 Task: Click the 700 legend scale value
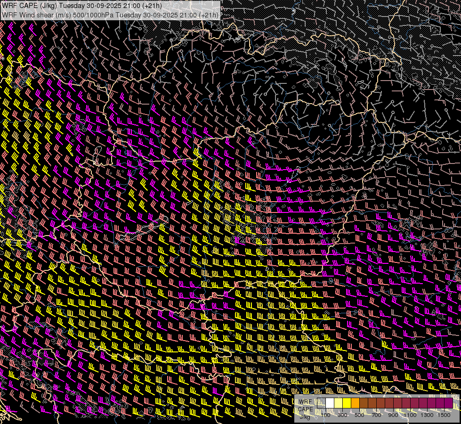tap(376, 415)
